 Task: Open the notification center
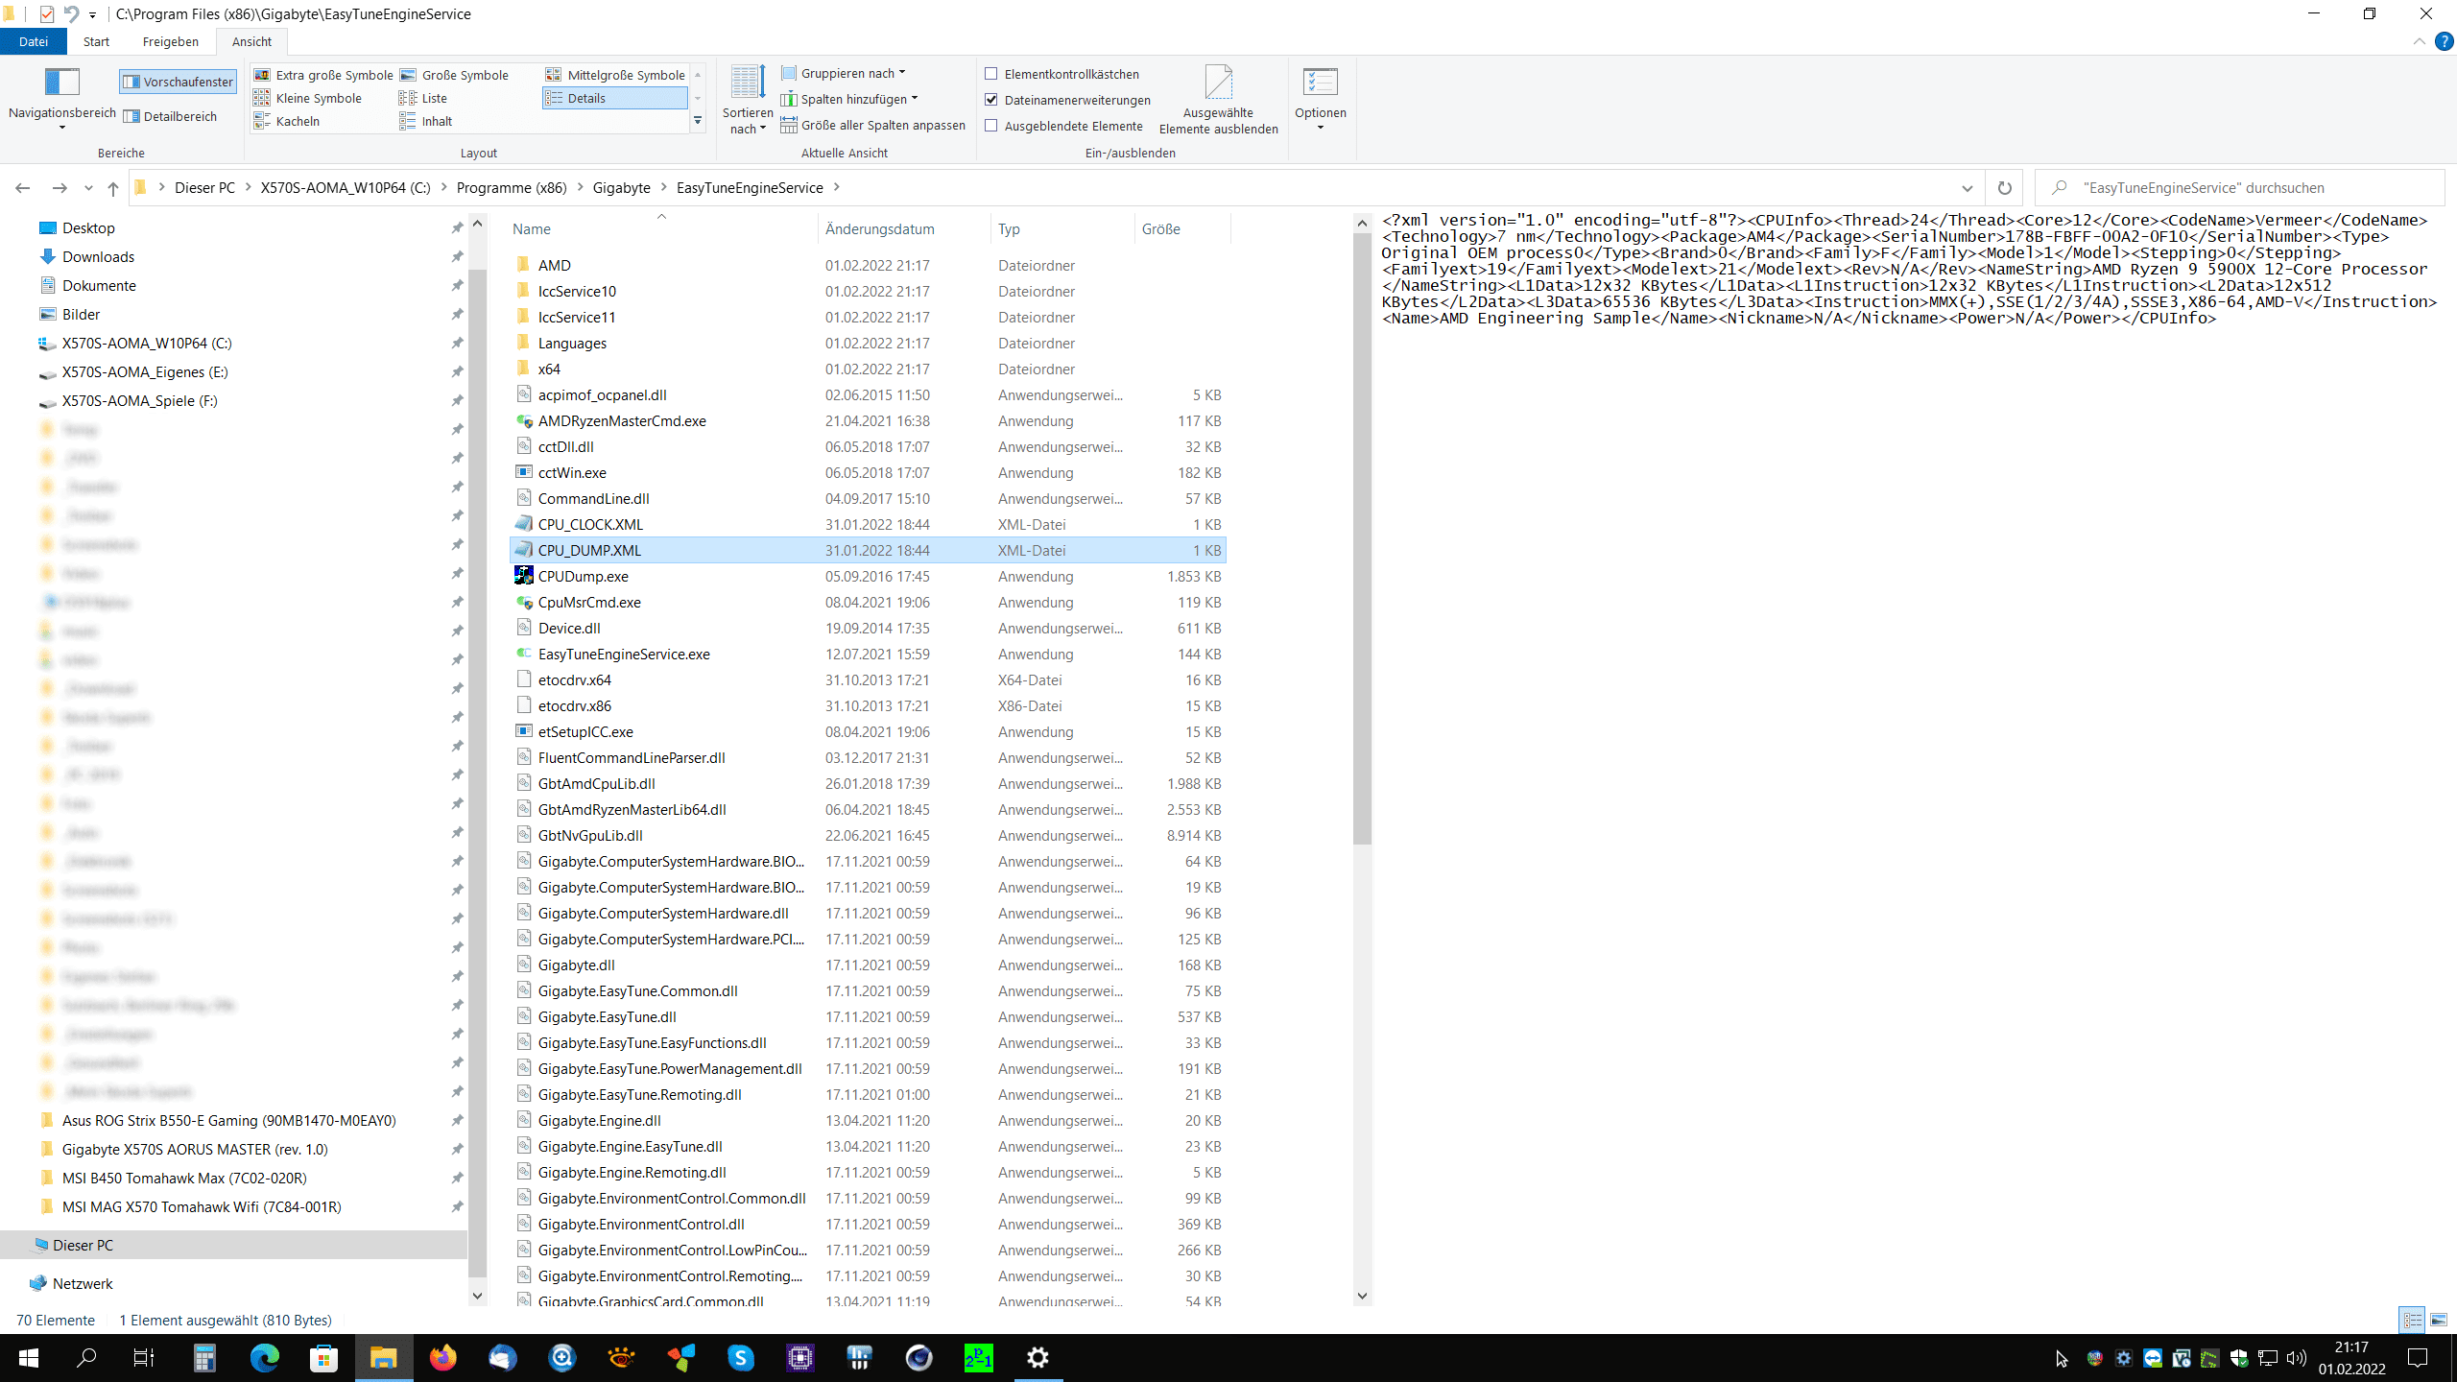click(2419, 1357)
